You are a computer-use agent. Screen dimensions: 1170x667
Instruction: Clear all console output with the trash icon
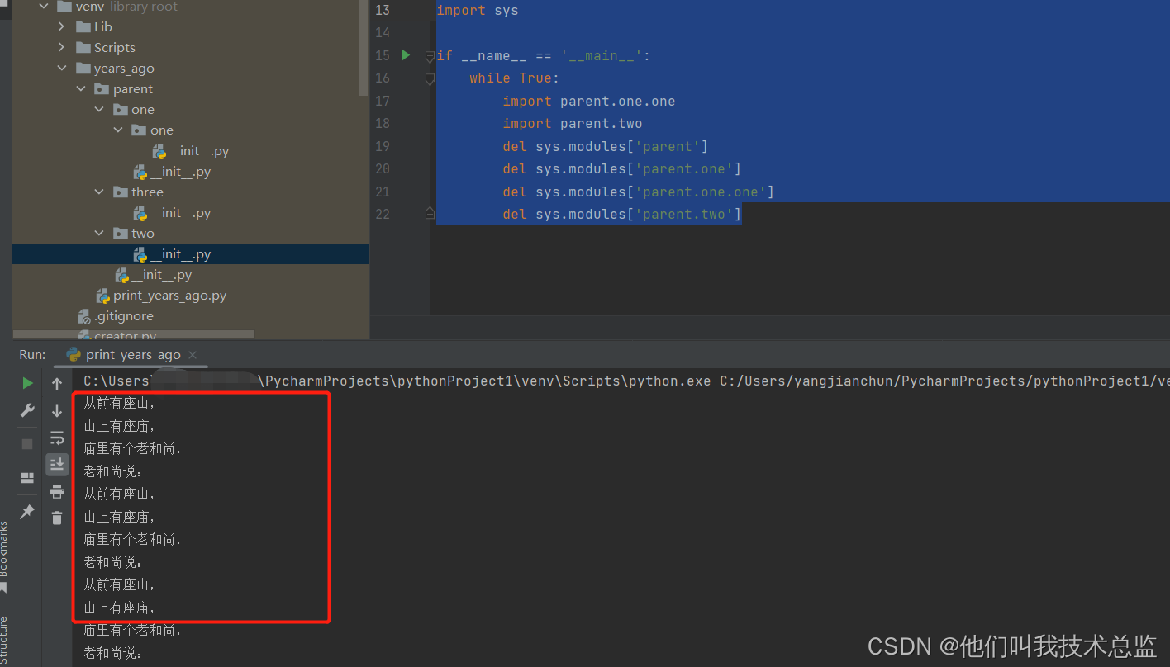click(57, 518)
